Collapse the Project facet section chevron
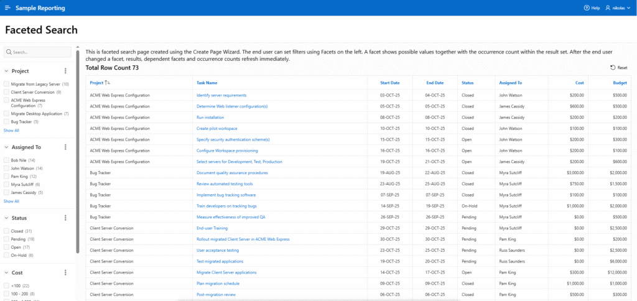This screenshot has width=637, height=301. coord(6,71)
